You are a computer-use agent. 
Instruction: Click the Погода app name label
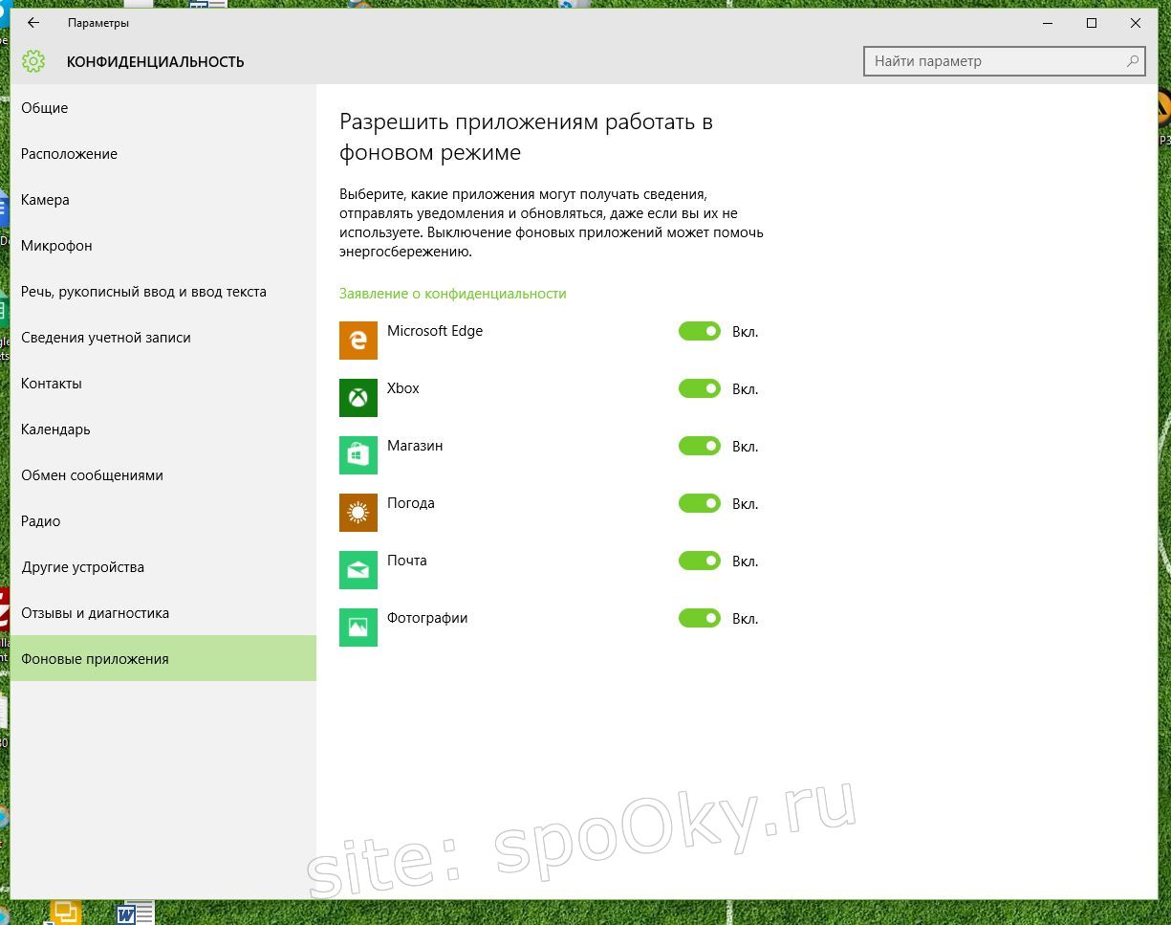tap(411, 503)
